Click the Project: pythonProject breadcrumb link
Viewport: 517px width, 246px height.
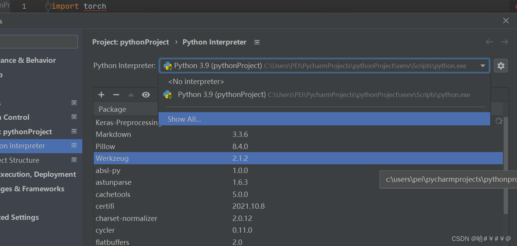click(130, 42)
